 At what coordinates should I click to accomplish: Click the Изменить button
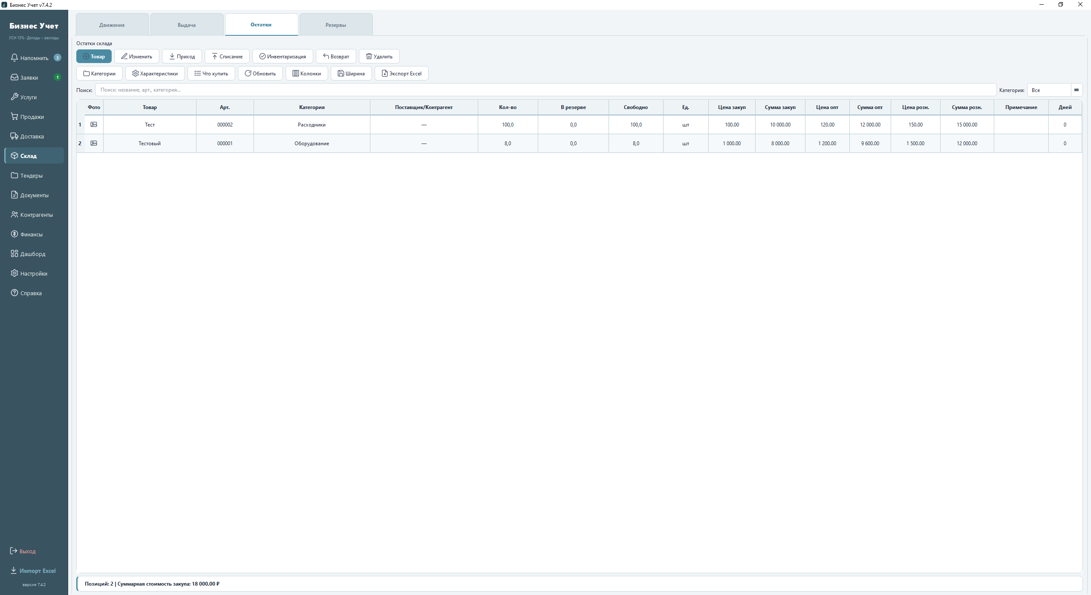tap(136, 56)
